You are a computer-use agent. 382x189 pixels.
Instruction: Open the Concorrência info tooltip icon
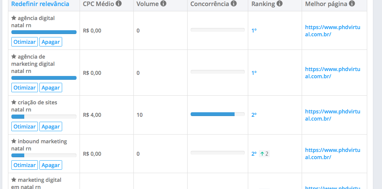coord(233,4)
